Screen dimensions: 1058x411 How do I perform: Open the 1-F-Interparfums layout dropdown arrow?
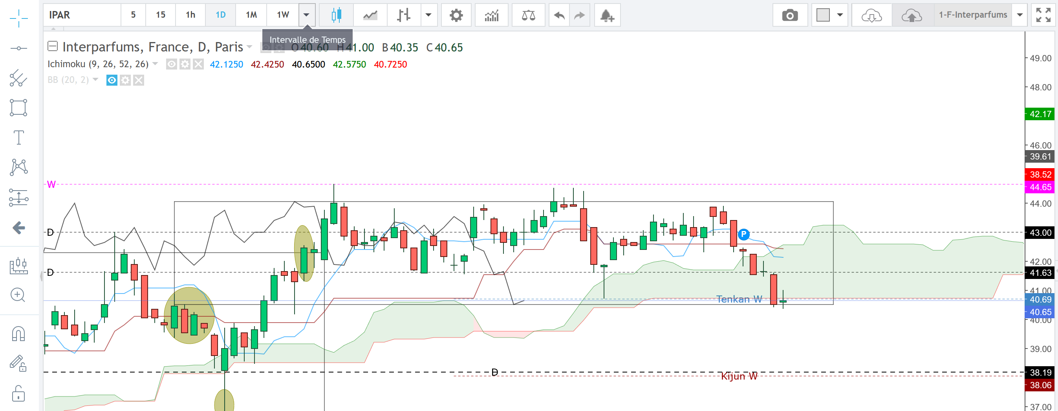(1020, 15)
